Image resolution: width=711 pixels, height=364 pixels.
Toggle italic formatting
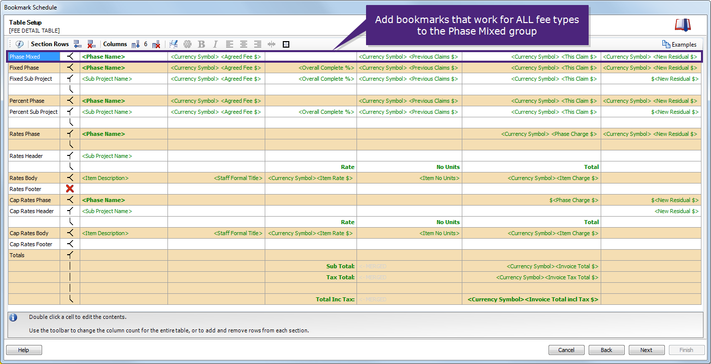click(215, 44)
